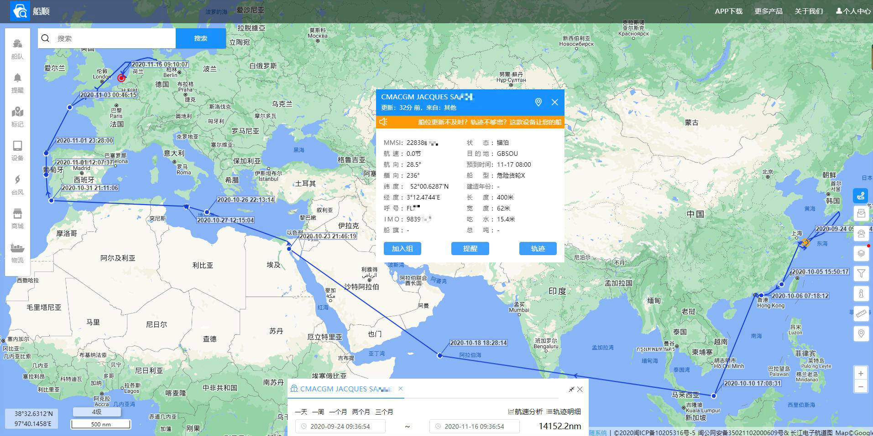Viewport: 873px width, 436px height.
Task: Close the CMACGM JACQUES track tab
Action: [401, 389]
